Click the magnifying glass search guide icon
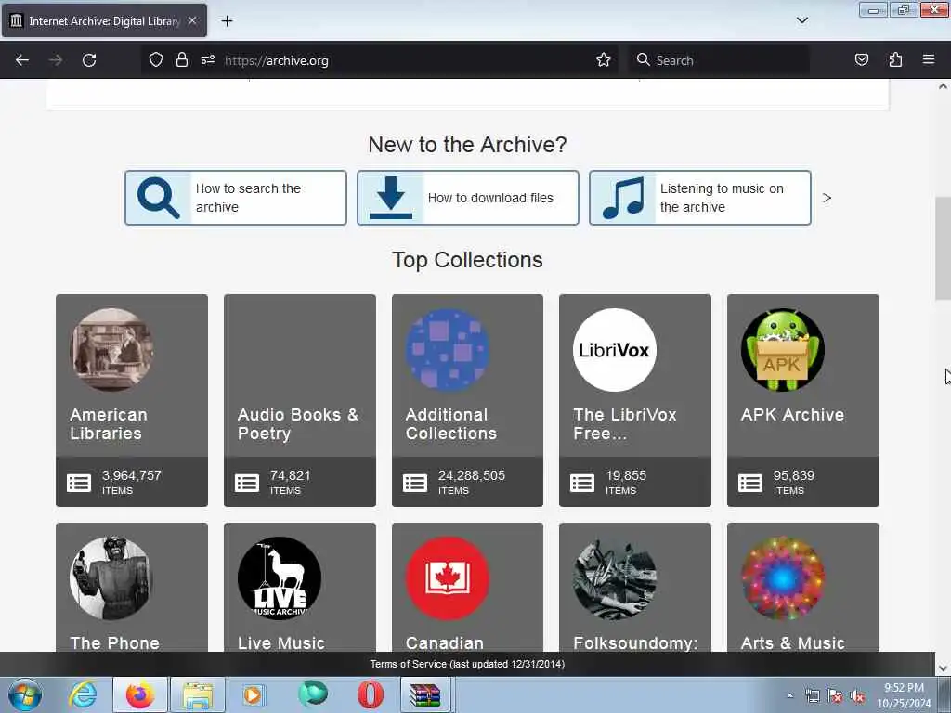The width and height of the screenshot is (951, 713). [158, 198]
